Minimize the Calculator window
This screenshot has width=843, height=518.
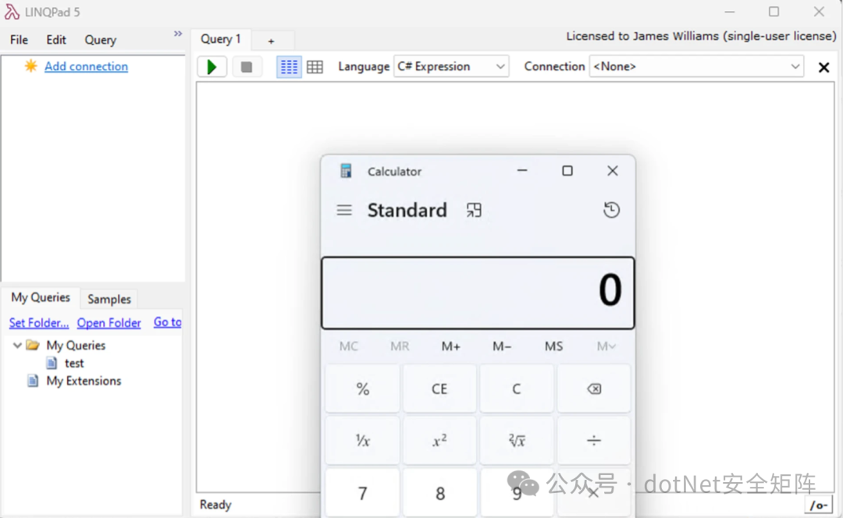522,171
